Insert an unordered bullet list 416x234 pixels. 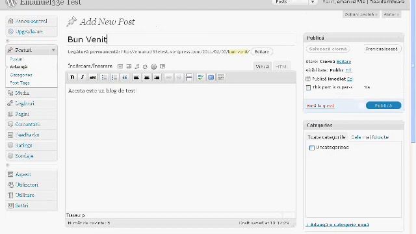[x=104, y=77]
